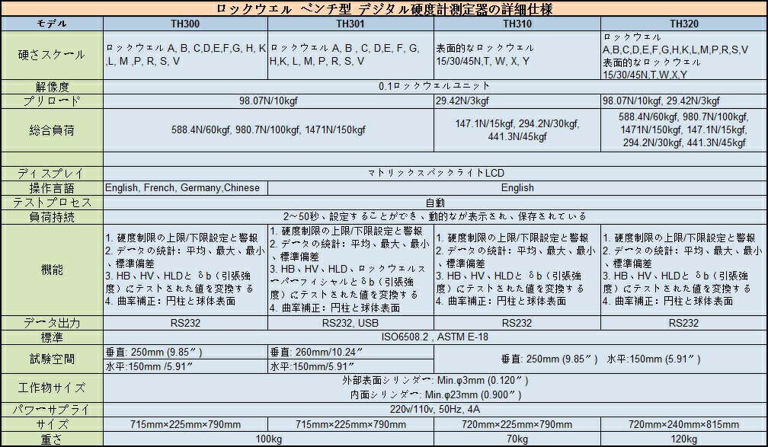Click the 'ISO6508.2 , ASTM E-18' standard cell
Screen dimensions: 768x447
pyautogui.click(x=434, y=337)
